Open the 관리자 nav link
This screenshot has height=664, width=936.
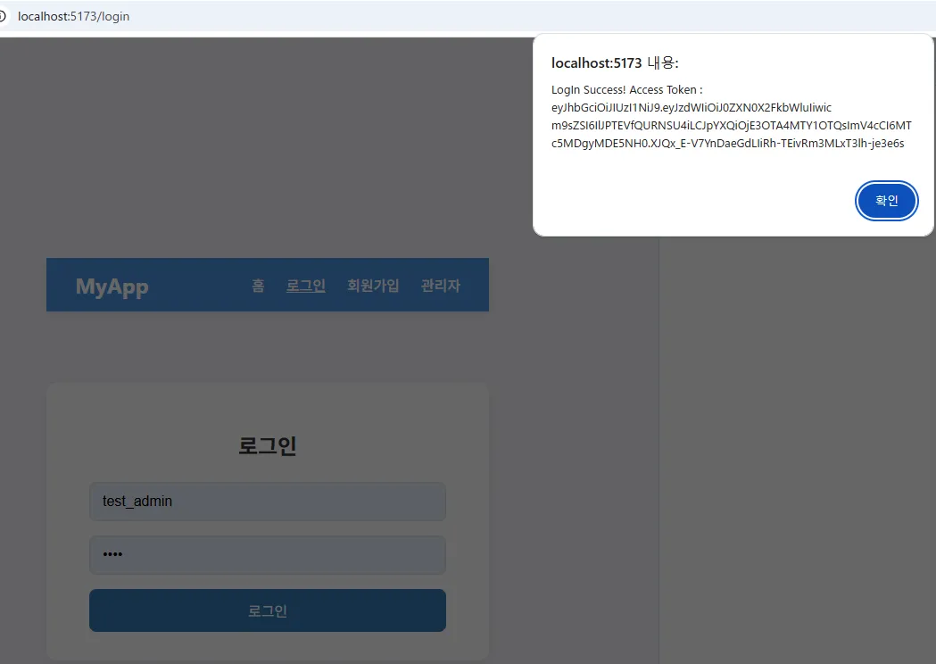(441, 286)
